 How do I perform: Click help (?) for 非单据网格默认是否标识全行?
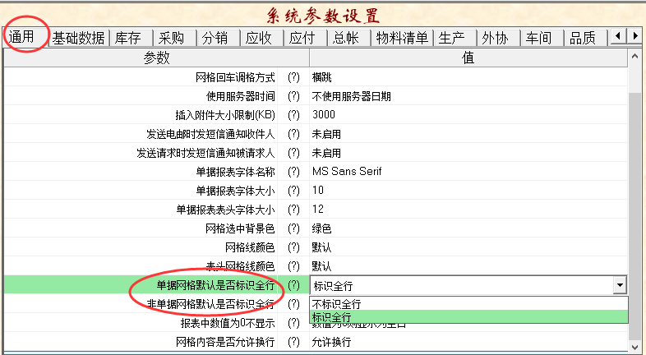click(x=293, y=304)
